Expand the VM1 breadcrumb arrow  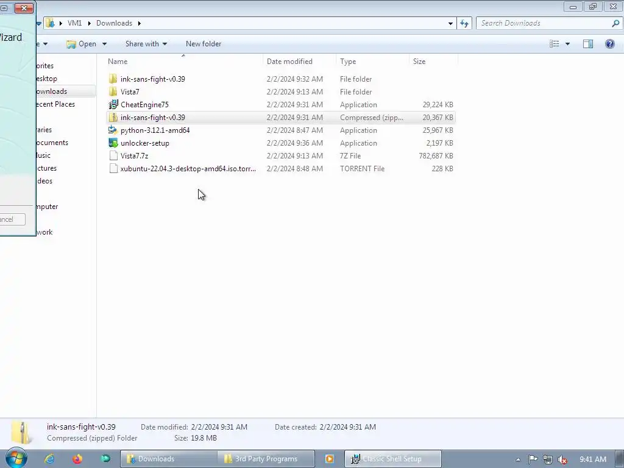click(x=89, y=23)
